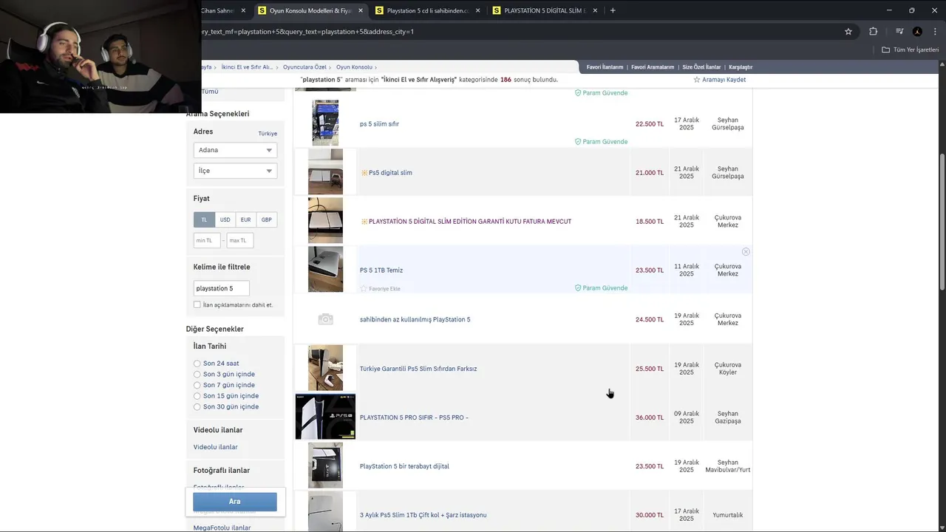Select Son 30 gün içinde radio button
This screenshot has width=946, height=532.
197,406
